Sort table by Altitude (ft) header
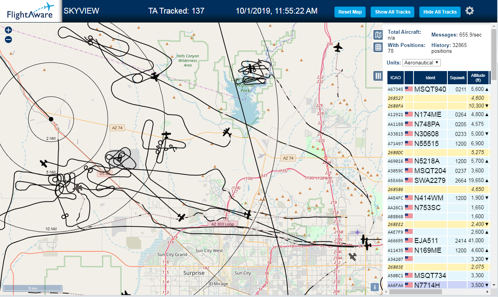The width and height of the screenshot is (498, 297). click(x=478, y=78)
